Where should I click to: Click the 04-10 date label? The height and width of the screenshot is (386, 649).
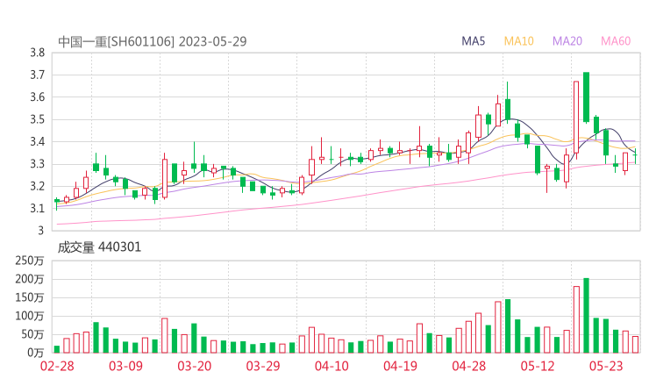click(x=332, y=366)
